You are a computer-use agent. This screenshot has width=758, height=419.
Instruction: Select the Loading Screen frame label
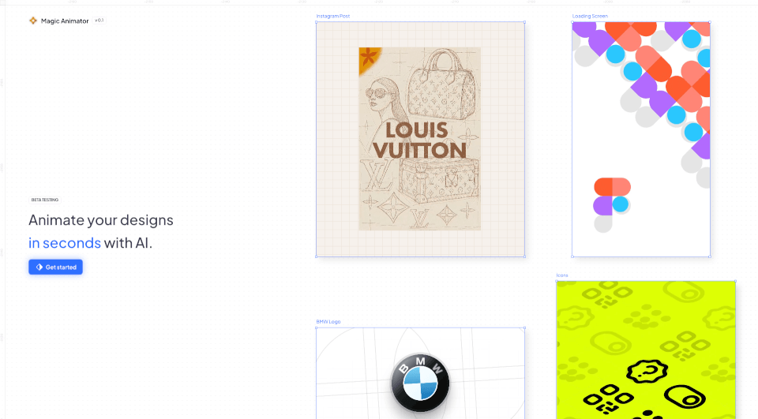pyautogui.click(x=590, y=16)
